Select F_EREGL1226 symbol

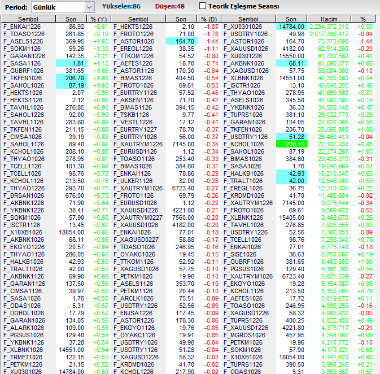tap(133, 49)
